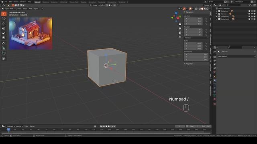This screenshot has width=257, height=144.
Task: Toggle Камера collection viewport eye
Action: point(252,14)
